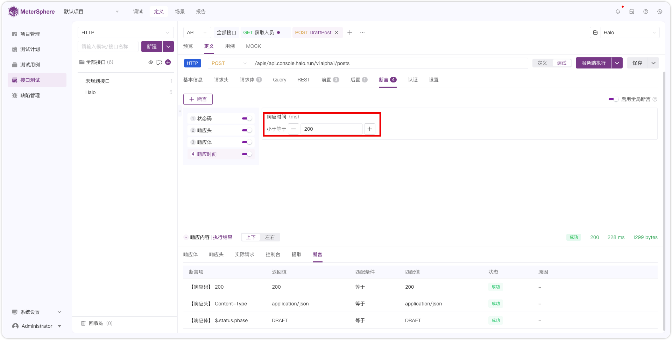672x340 pixels.
Task: Toggle the 响应头 assertion switch
Action: [247, 130]
